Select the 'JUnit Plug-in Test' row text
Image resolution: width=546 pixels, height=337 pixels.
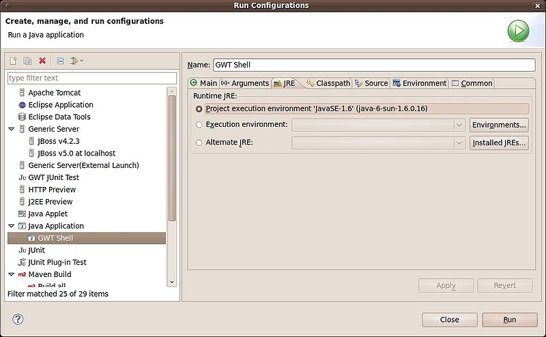[57, 262]
